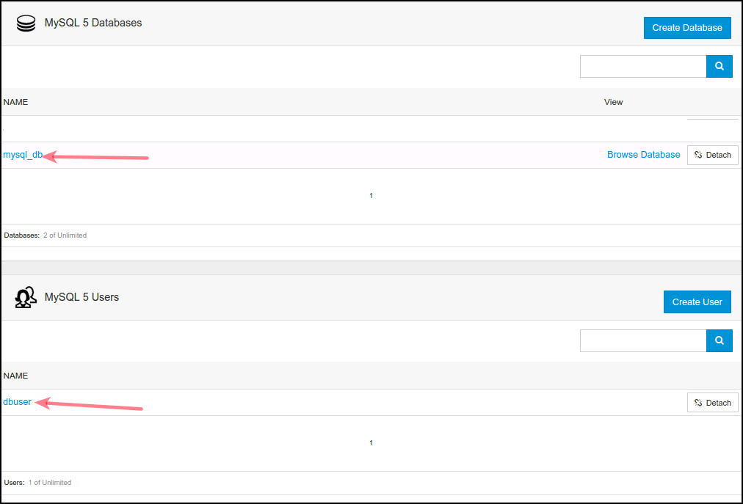This screenshot has width=743, height=504.
Task: Click the database cylinder icon
Action: pos(26,23)
